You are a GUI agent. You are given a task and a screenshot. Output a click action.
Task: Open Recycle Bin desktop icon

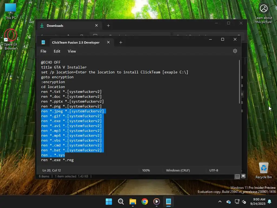(263, 170)
